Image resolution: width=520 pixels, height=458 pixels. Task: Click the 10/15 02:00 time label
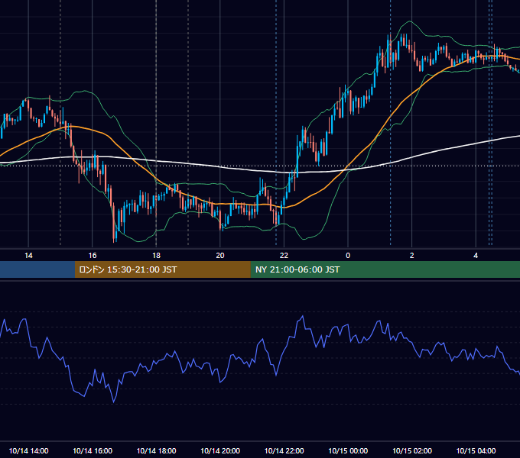[x=412, y=450]
